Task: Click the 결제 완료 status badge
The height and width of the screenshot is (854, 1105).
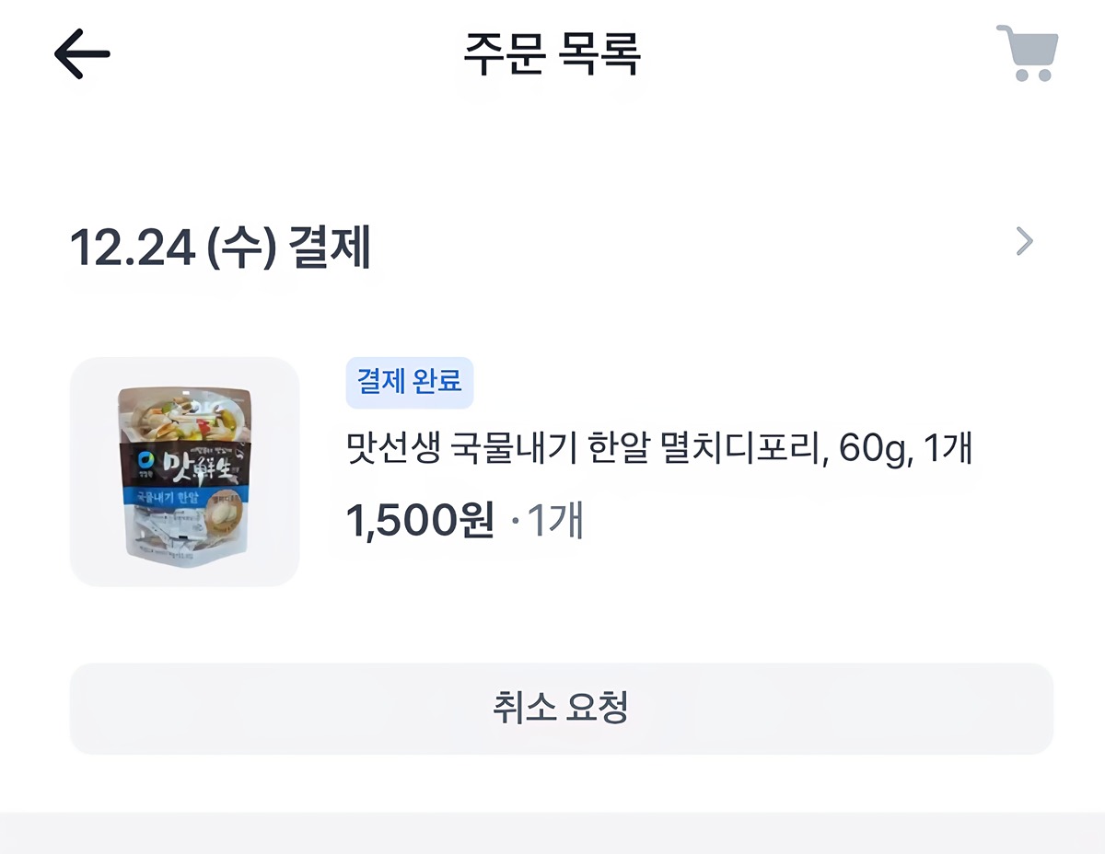Action: coord(410,382)
